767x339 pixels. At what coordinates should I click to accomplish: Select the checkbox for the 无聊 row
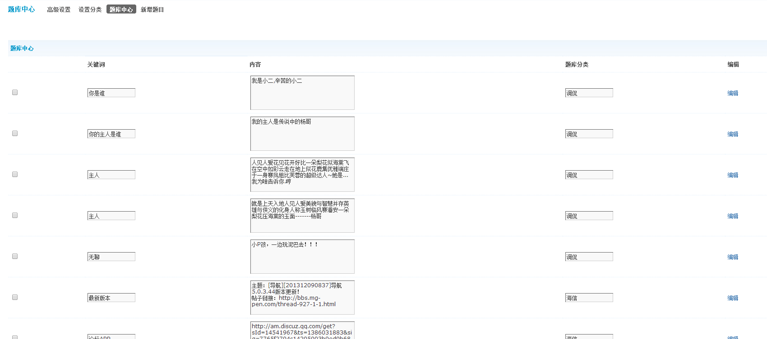[x=15, y=256]
